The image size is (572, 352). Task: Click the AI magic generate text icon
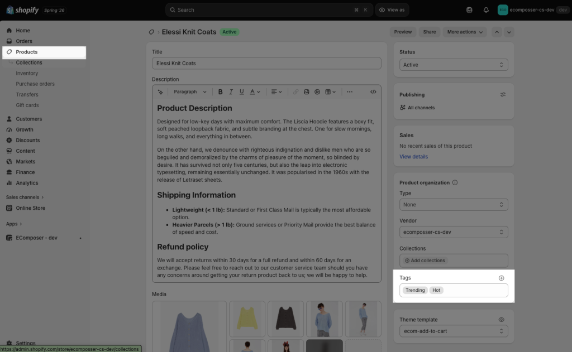tap(160, 92)
